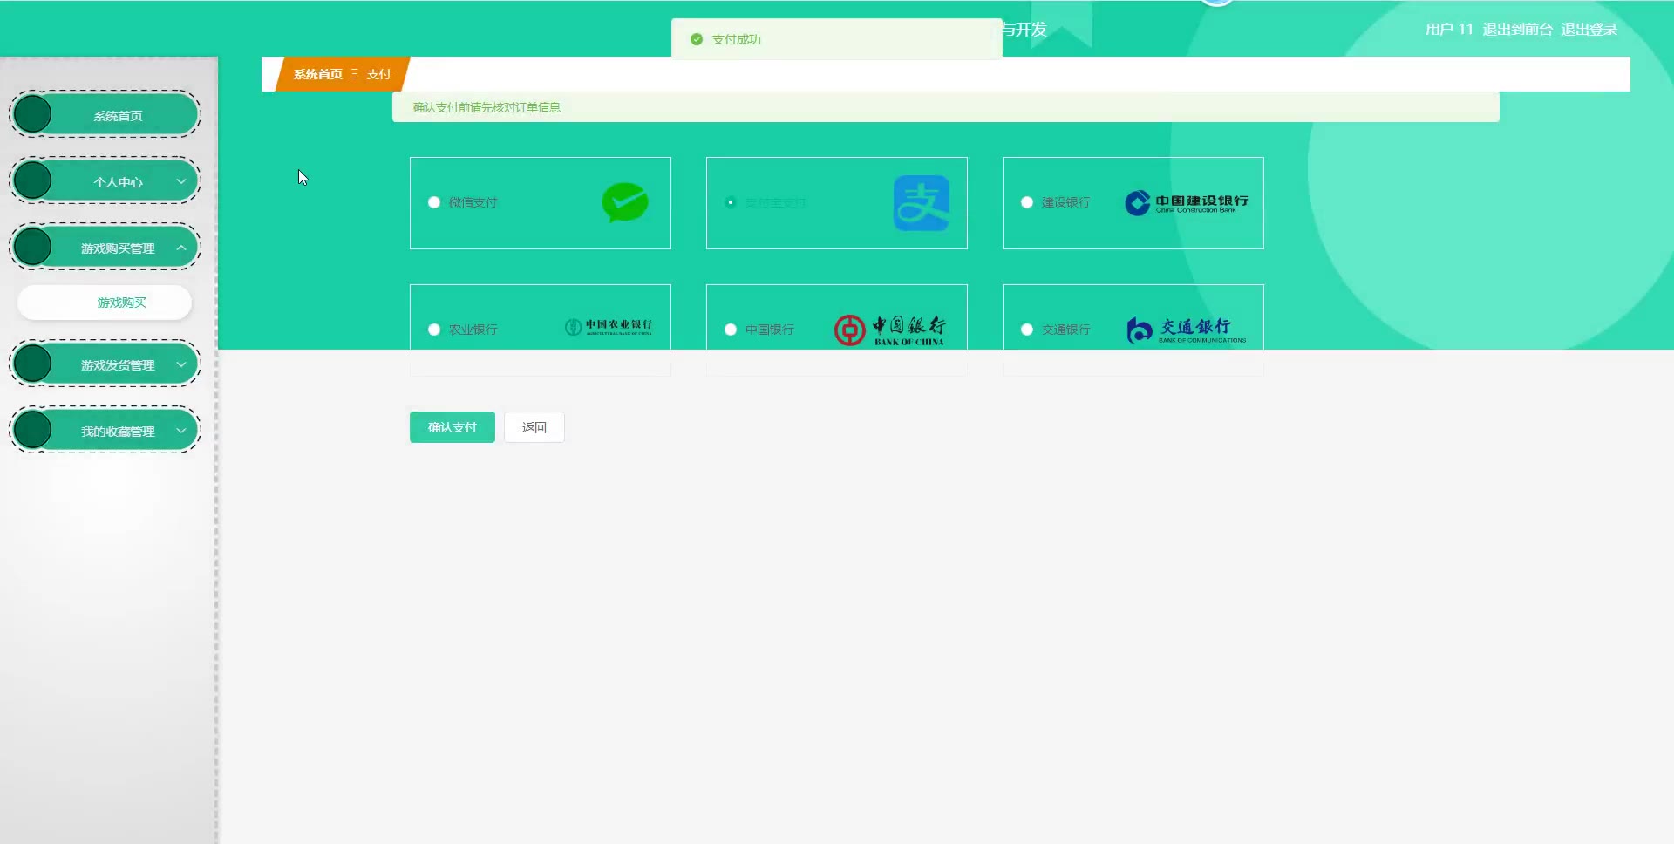This screenshot has height=844, width=1674.
Task: Click the Bank of Communications logo
Action: [x=1186, y=330]
